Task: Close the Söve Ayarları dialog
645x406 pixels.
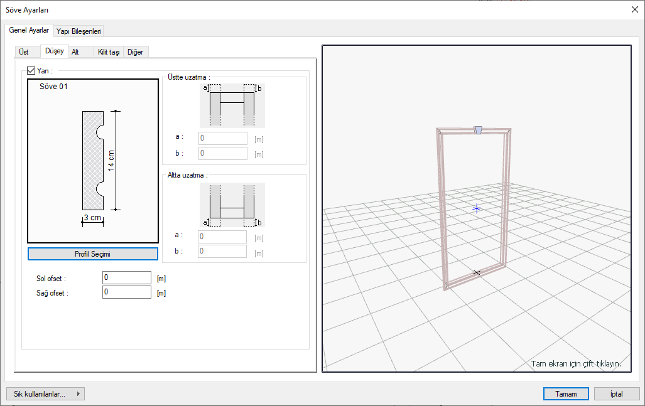Action: pos(634,9)
